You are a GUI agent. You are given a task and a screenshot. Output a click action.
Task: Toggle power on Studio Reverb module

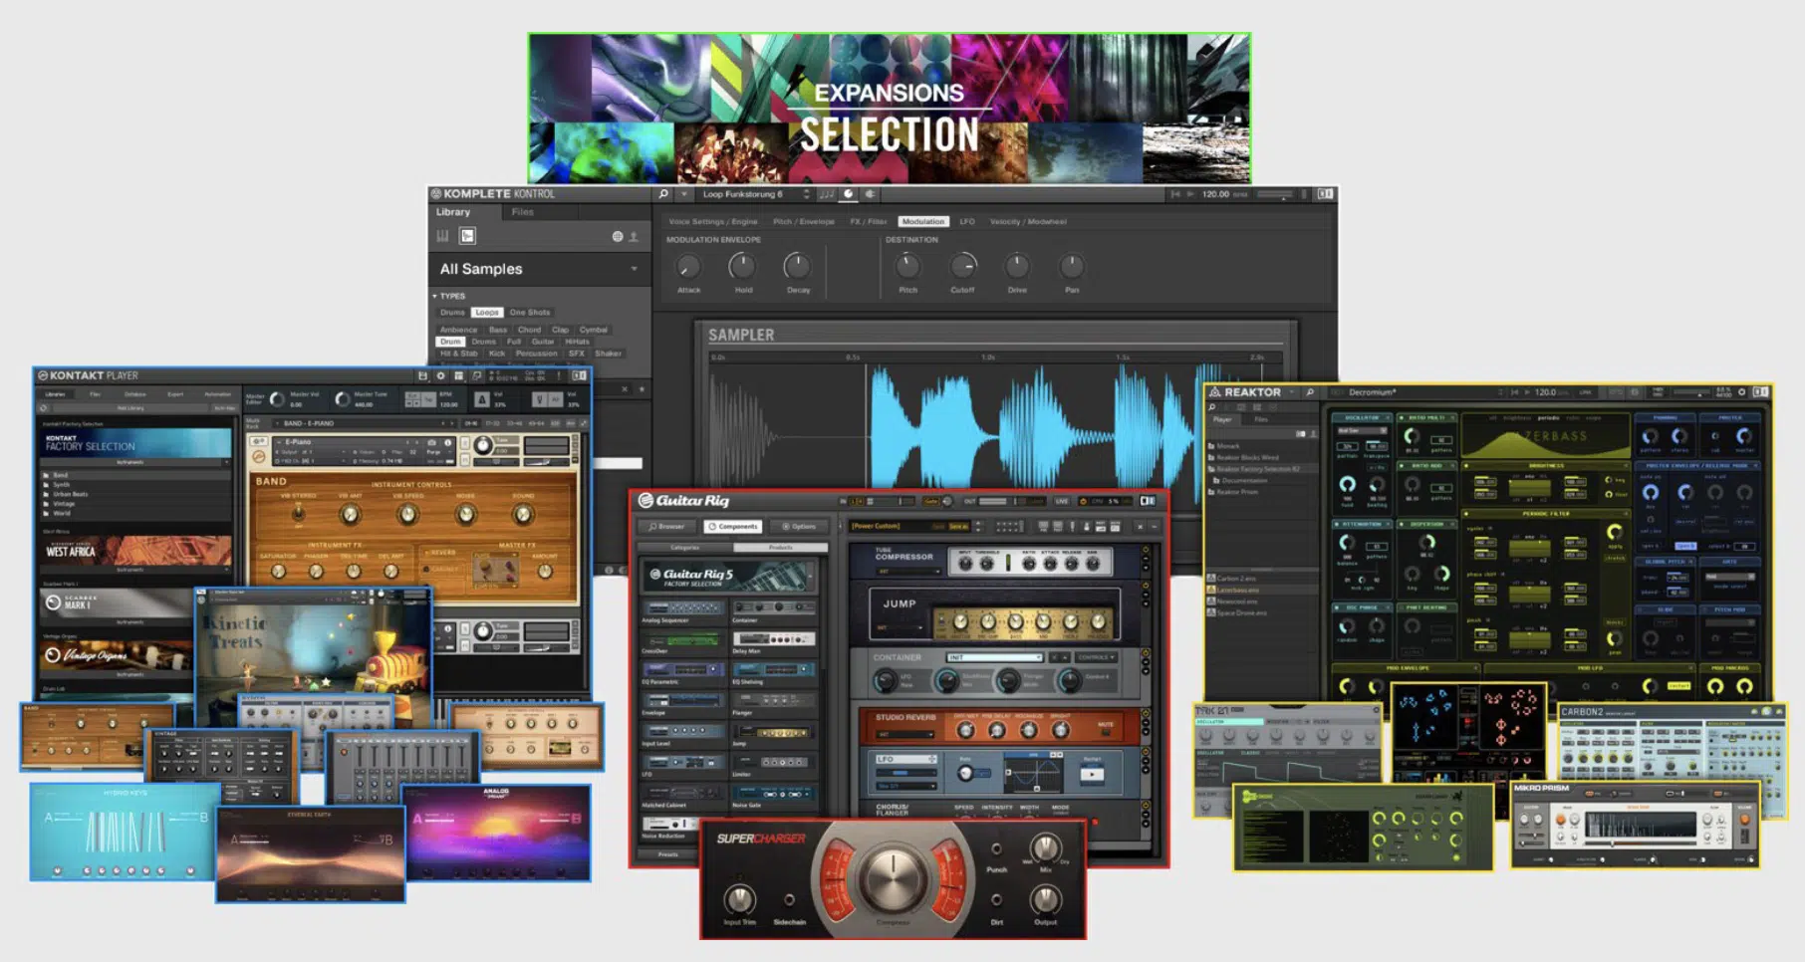(x=1145, y=713)
